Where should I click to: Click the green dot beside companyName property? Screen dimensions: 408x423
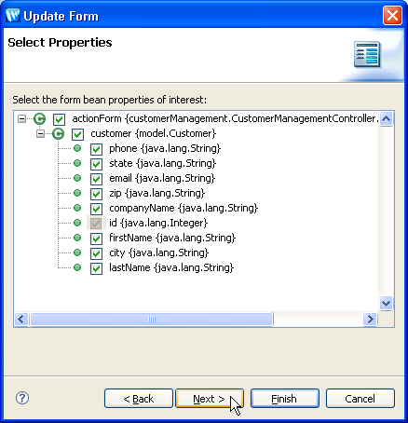77,208
